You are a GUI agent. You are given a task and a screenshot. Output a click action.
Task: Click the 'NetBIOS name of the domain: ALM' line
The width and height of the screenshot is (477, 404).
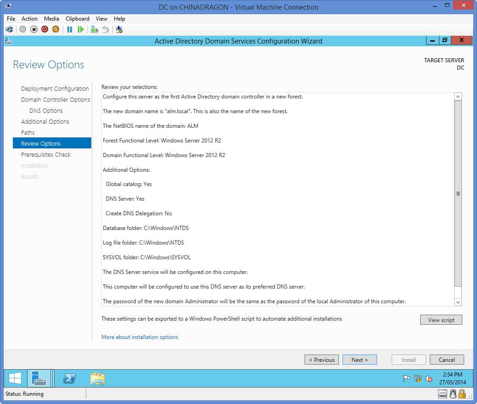[x=150, y=126]
